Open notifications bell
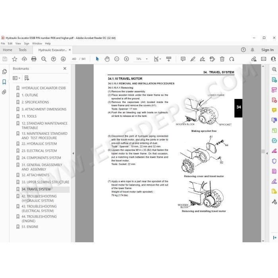This screenshot has width=278, height=278. point(253,50)
